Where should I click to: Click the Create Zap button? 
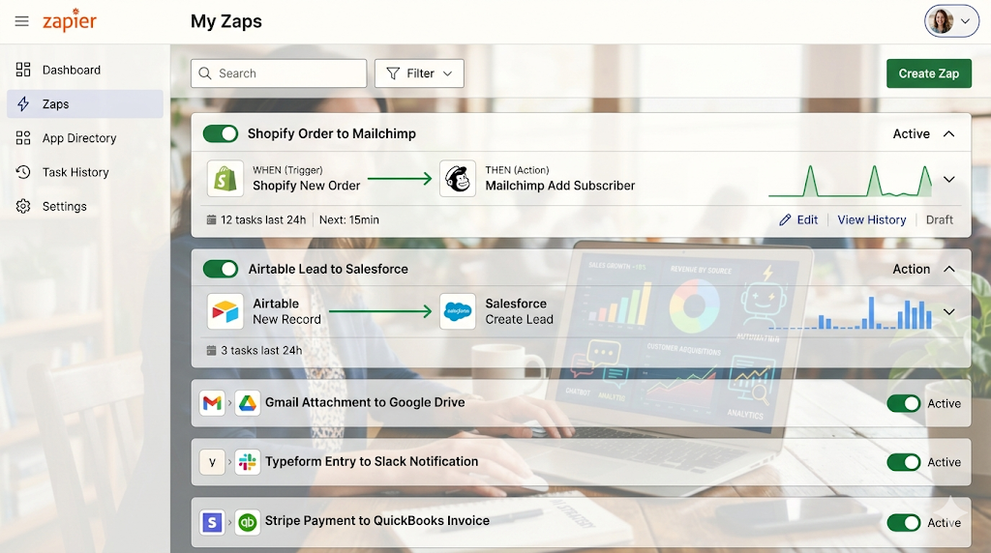[928, 73]
